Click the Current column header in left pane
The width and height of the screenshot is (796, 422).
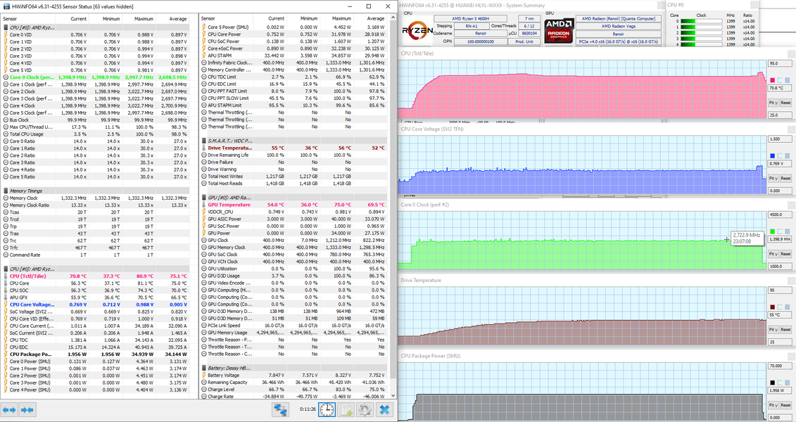pyautogui.click(x=78, y=19)
